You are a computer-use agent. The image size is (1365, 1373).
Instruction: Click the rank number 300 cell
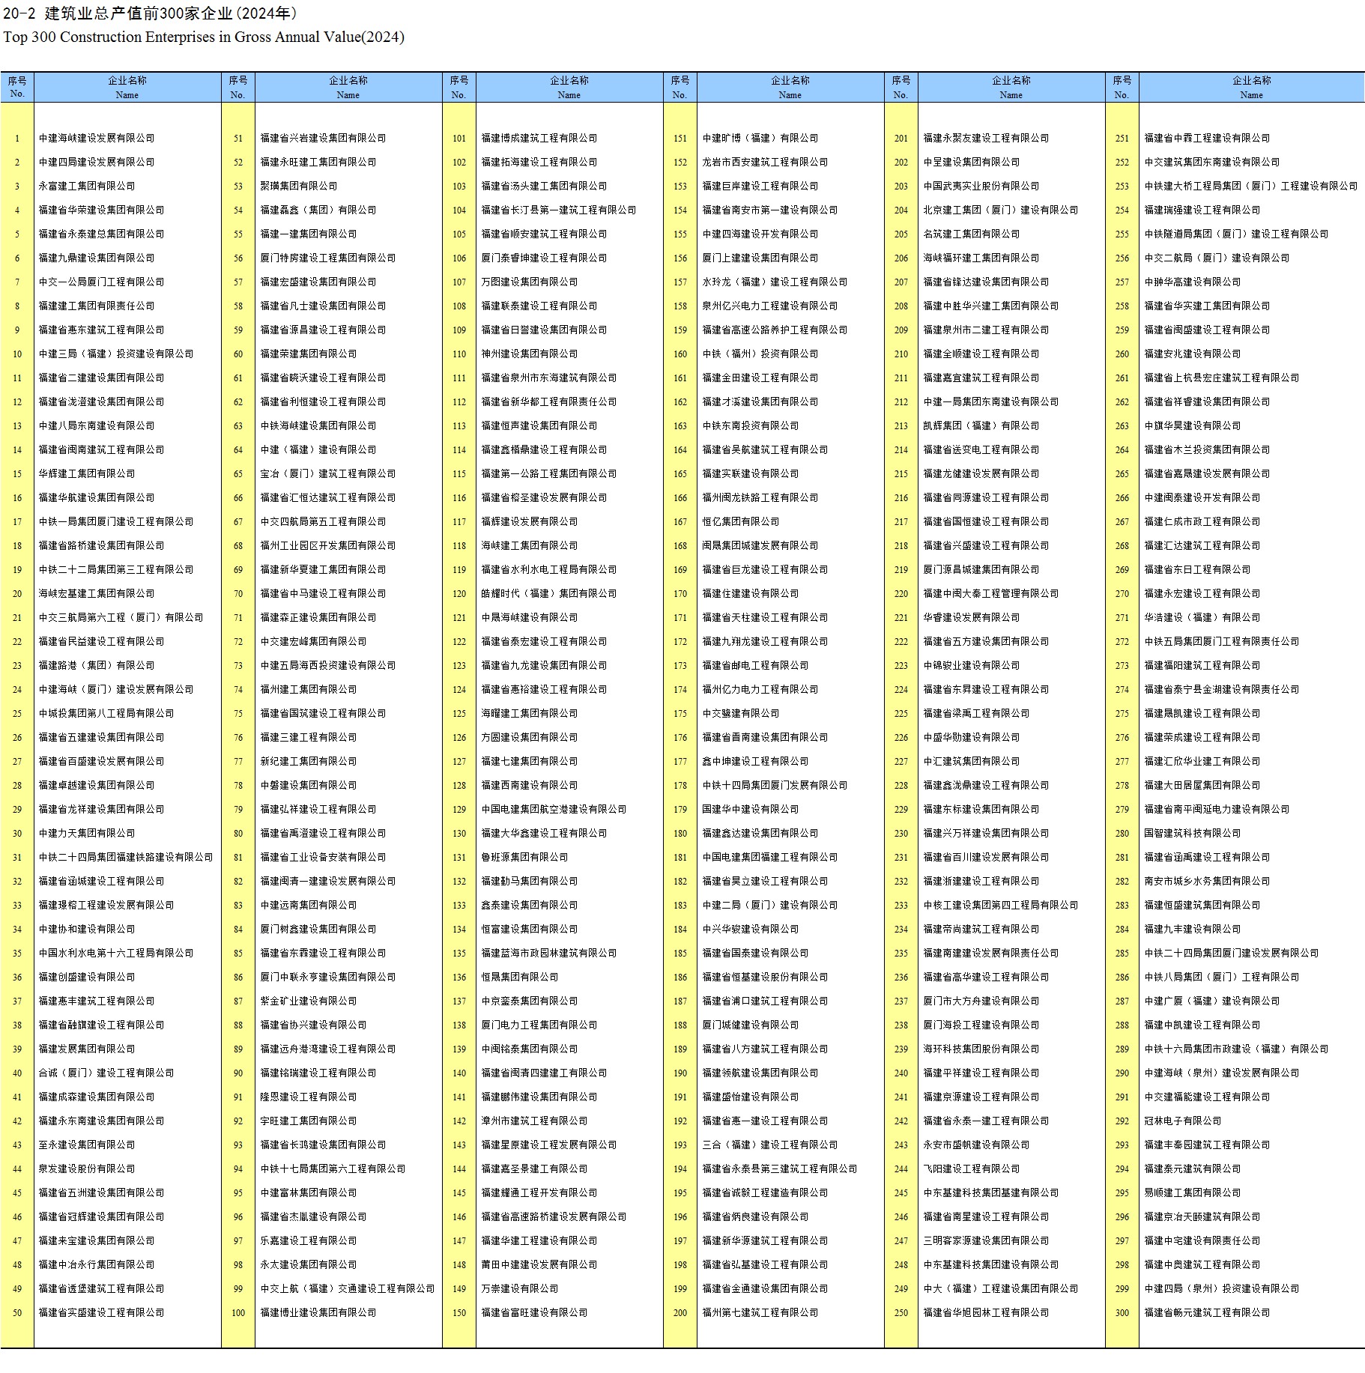[1122, 1313]
